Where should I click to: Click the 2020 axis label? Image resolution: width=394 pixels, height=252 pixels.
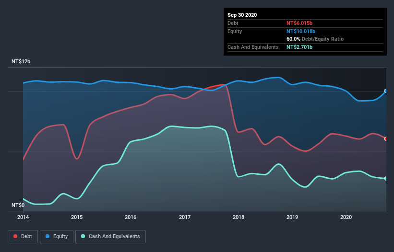346,217
